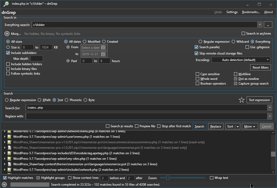Click the Undo menu item
277x188 pixels.
[218, 12]
